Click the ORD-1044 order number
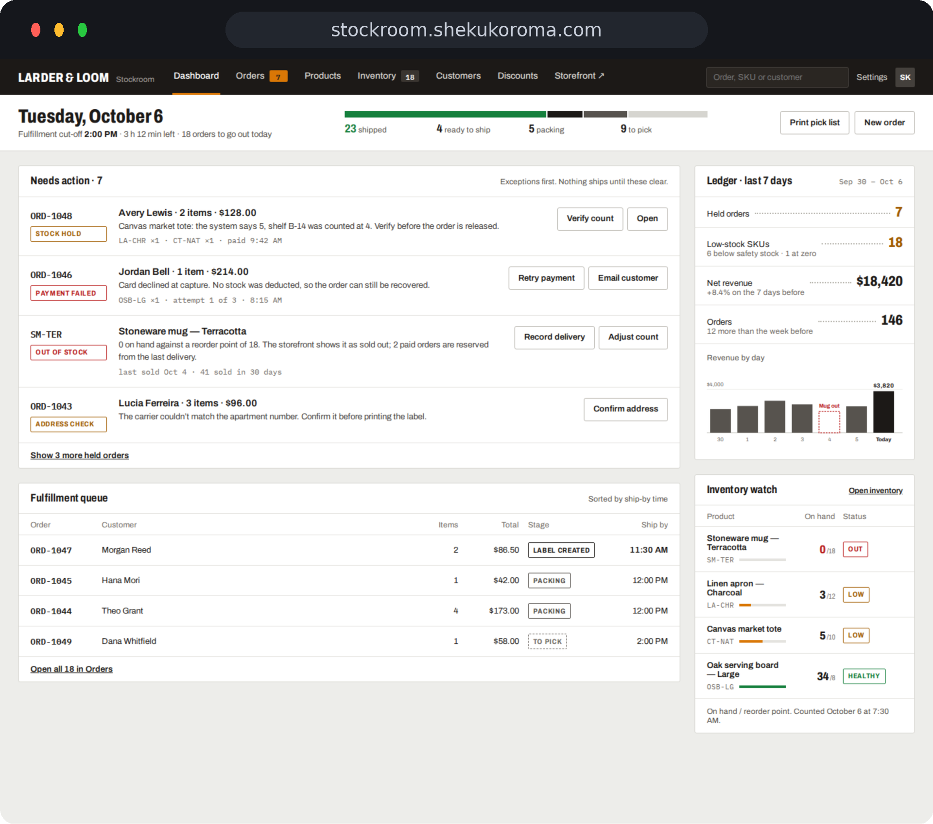933x824 pixels. 51,611
